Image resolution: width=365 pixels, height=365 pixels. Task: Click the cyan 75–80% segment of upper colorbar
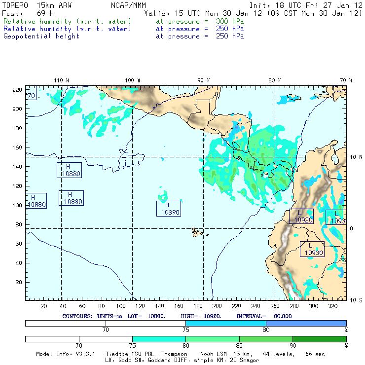pyautogui.click(x=226, y=323)
